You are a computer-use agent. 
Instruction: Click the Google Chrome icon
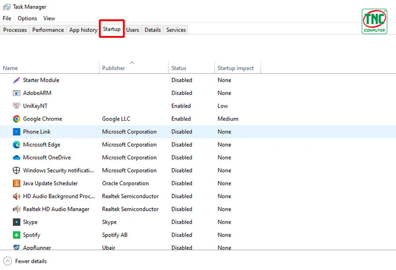tap(16, 119)
